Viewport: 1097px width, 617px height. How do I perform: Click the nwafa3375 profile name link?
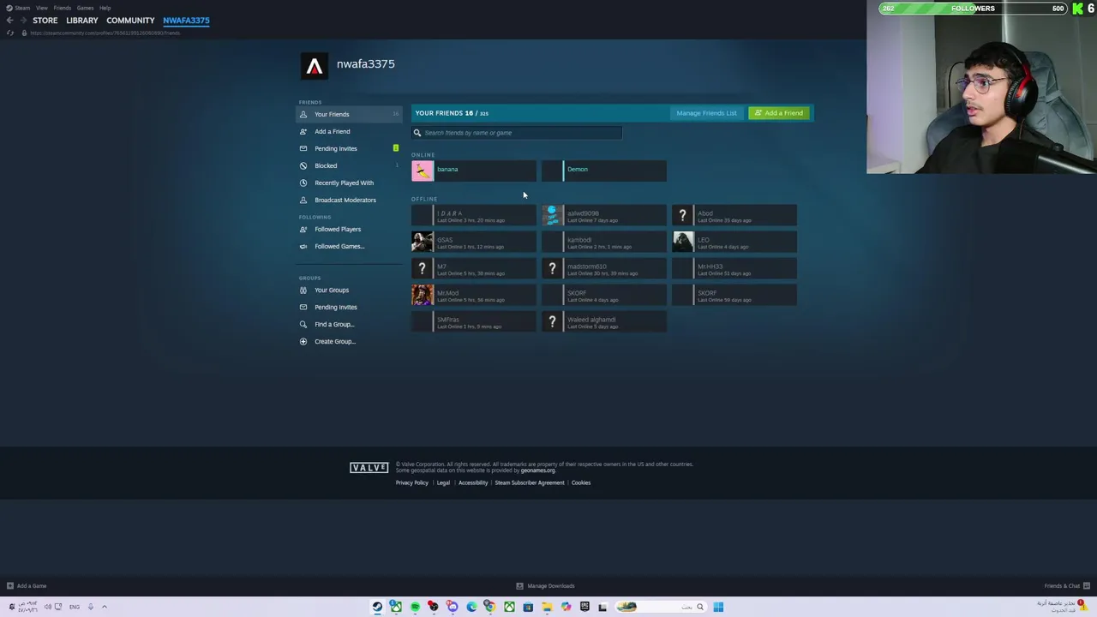click(366, 64)
